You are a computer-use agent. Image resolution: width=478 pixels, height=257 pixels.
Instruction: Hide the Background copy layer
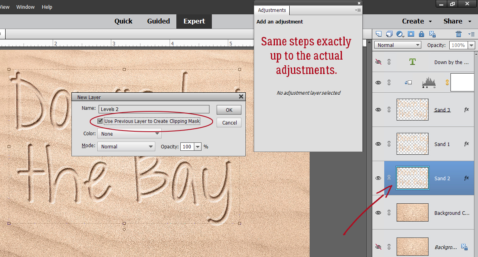(x=378, y=213)
